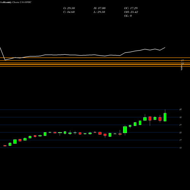Click the 37 price axis label

coord(180,109)
